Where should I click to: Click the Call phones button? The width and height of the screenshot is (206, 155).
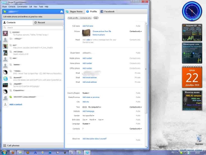click(x=33, y=146)
